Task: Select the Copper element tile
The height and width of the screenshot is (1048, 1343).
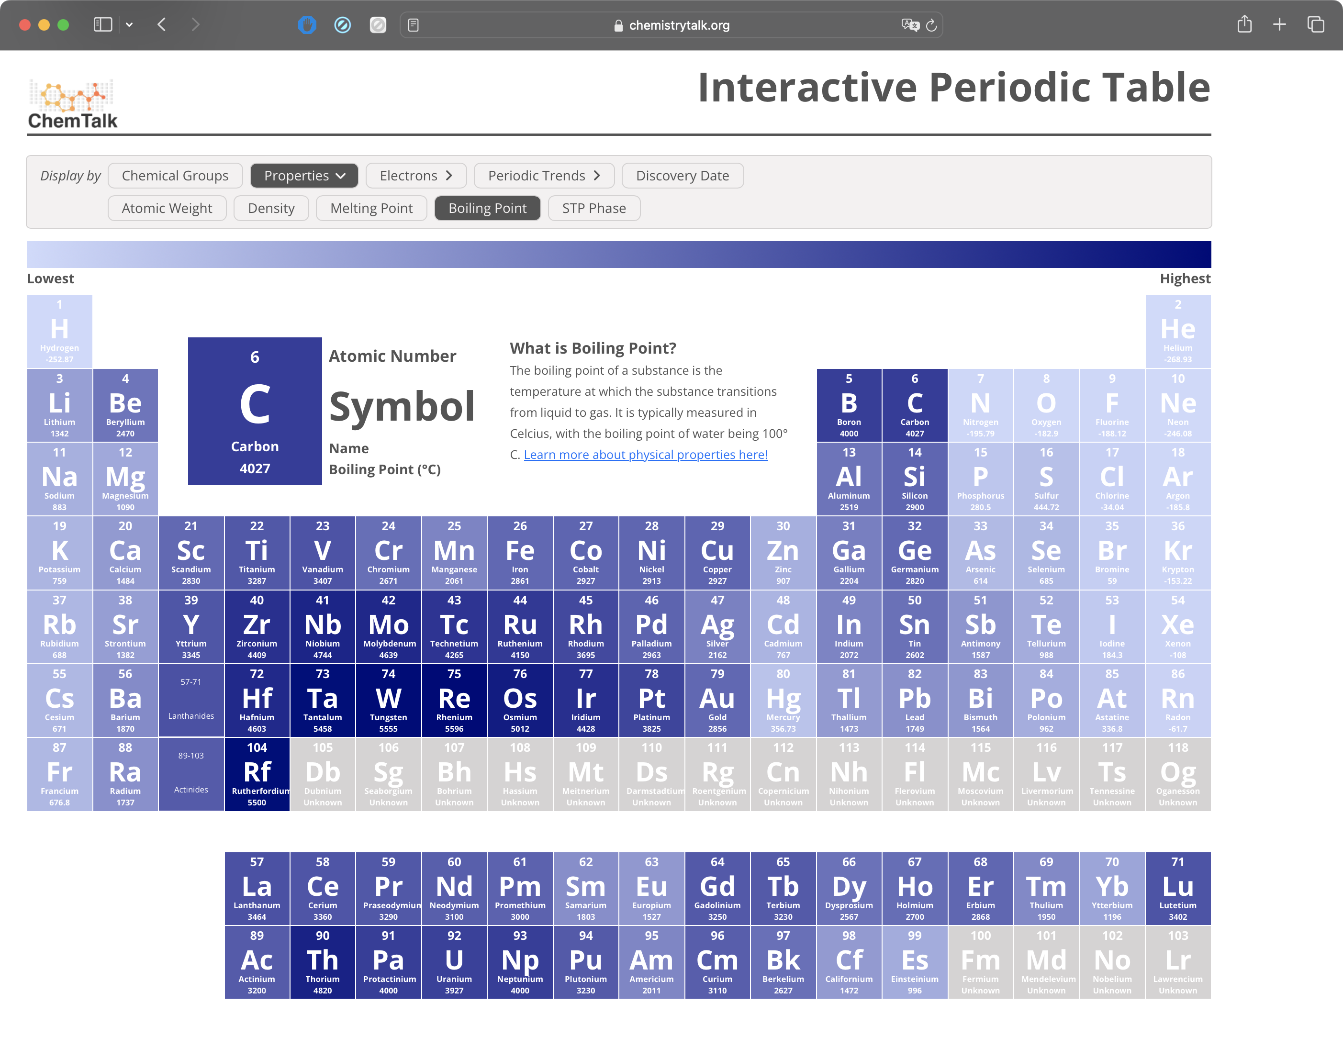Action: click(x=717, y=553)
